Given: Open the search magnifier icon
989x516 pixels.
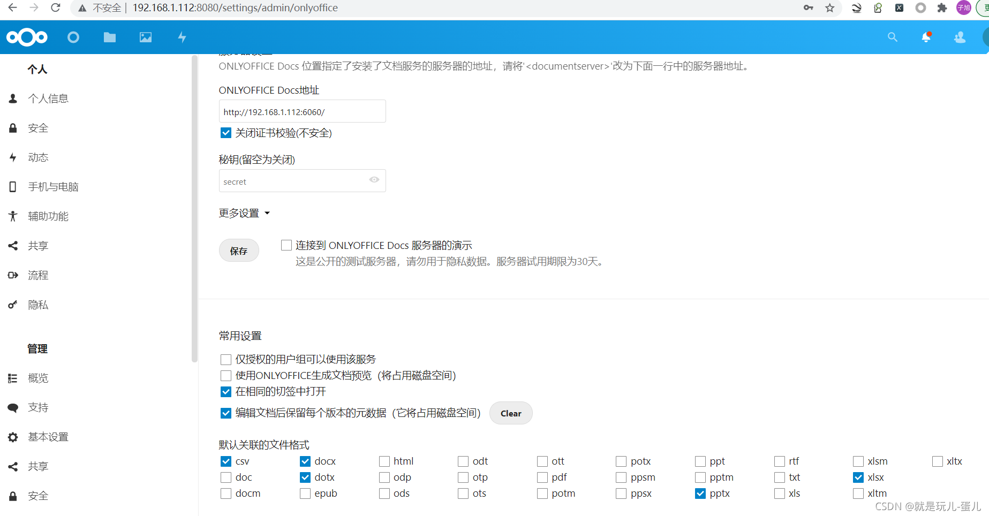Looking at the screenshot, I should 893,37.
